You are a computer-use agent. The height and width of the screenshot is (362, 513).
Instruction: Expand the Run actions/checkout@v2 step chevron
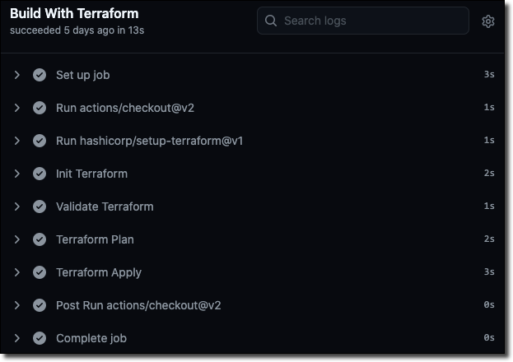point(17,108)
